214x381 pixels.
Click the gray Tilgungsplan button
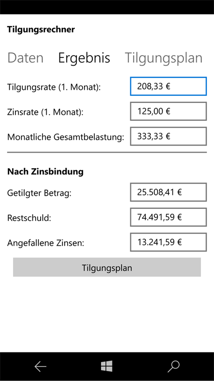(107, 267)
